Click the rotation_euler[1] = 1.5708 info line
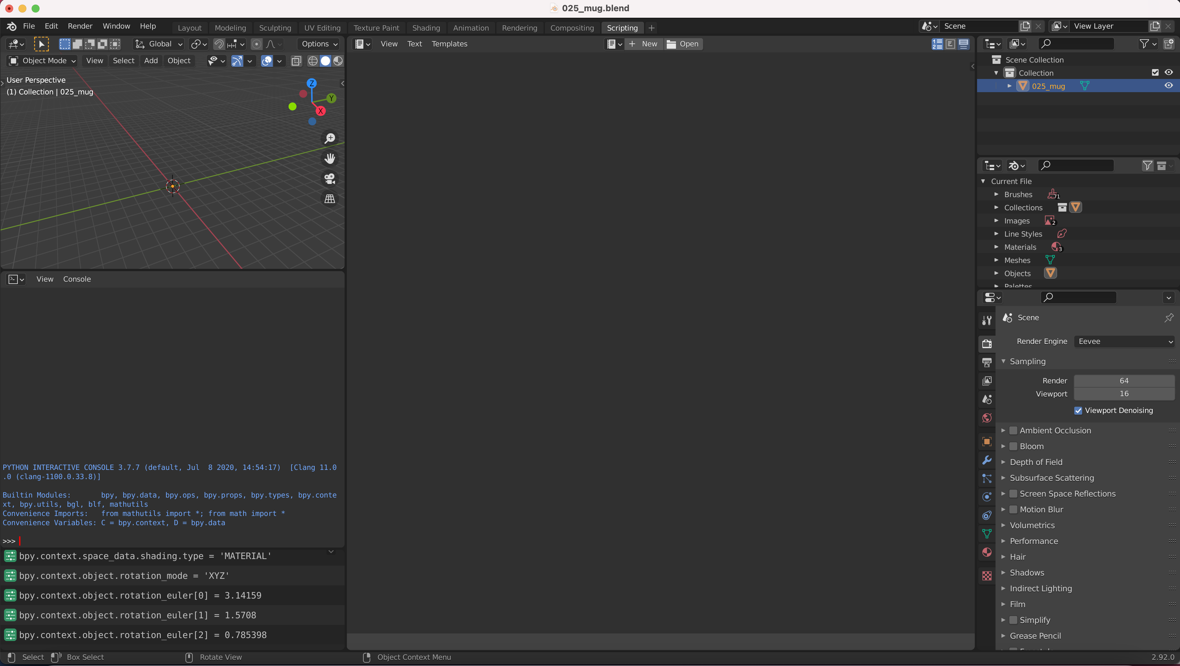The width and height of the screenshot is (1180, 666). point(172,615)
